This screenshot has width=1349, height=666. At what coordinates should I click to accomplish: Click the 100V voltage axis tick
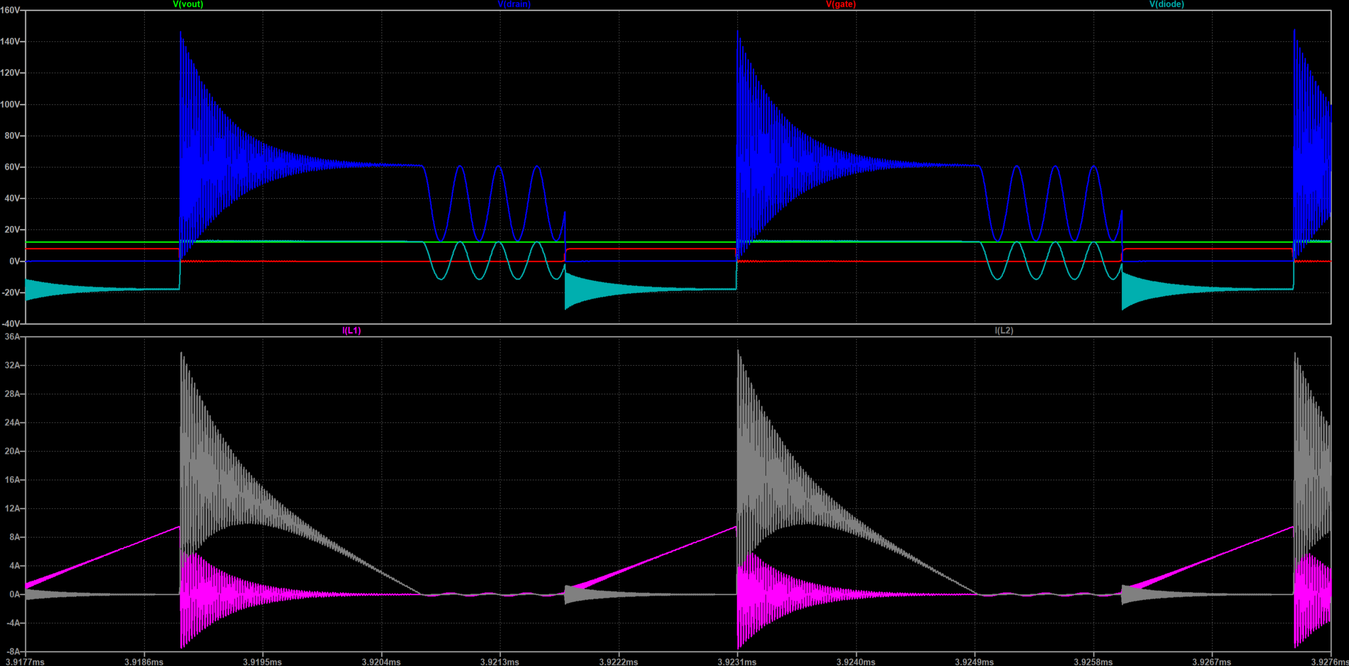11,104
